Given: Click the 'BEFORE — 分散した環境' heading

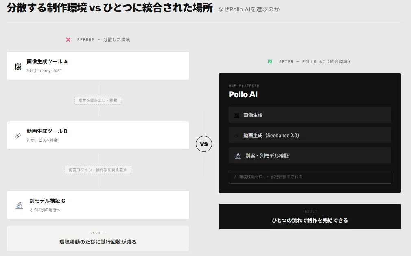Looking at the screenshot, I should tap(103, 39).
